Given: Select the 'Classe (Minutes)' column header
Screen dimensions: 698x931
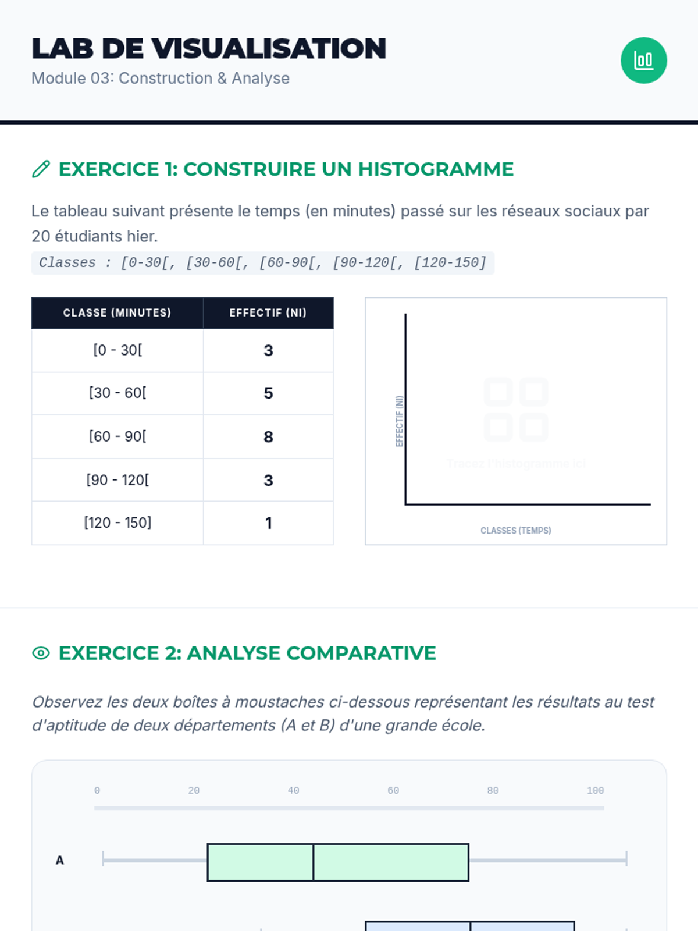Looking at the screenshot, I should pos(117,313).
